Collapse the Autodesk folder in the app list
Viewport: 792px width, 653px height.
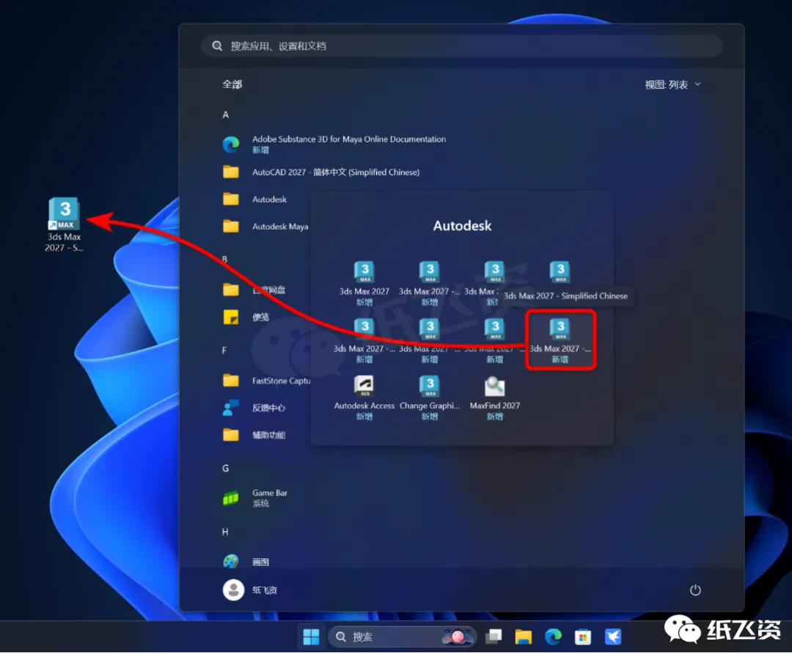(254, 199)
